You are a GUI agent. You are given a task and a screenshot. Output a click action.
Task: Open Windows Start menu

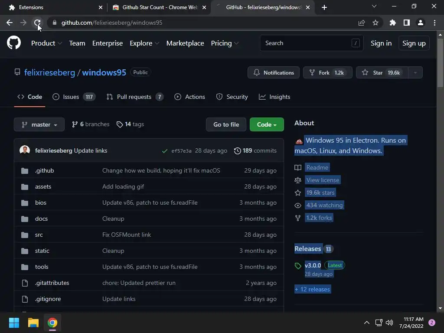pyautogui.click(x=14, y=323)
